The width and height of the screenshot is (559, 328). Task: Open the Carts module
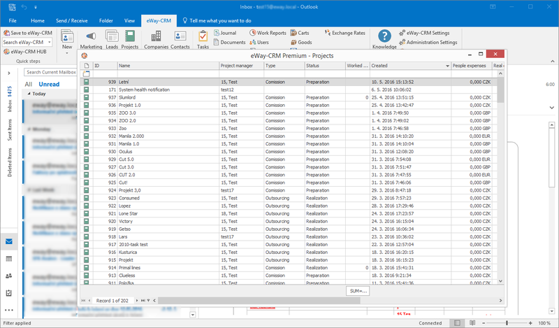300,33
